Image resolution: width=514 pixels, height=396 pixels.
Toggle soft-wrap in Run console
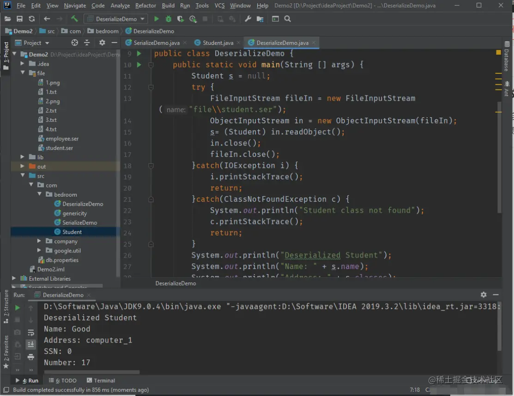pos(31,333)
